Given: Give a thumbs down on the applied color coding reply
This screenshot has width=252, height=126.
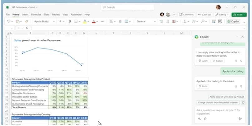Looking at the screenshot, I should [x=241, y=86].
